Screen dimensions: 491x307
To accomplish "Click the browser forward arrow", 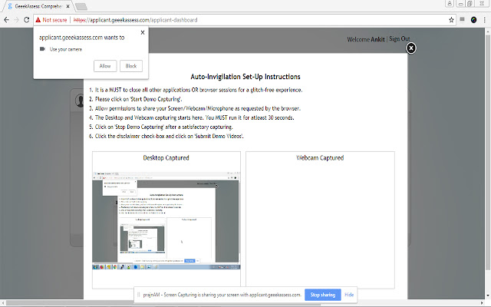I will click(x=17, y=18).
